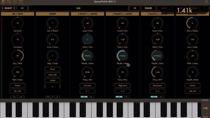Open the Low pass filter type selector
Image resolution: width=210 pixels, height=118 pixels.
tap(88, 86)
